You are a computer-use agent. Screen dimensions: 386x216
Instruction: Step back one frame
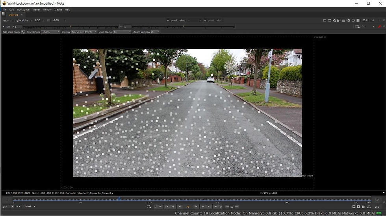click(173, 207)
